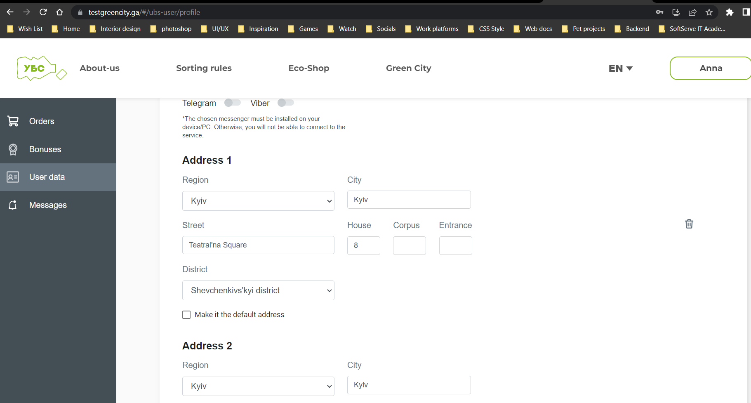Open the Region dropdown under Address 1

coord(258,201)
